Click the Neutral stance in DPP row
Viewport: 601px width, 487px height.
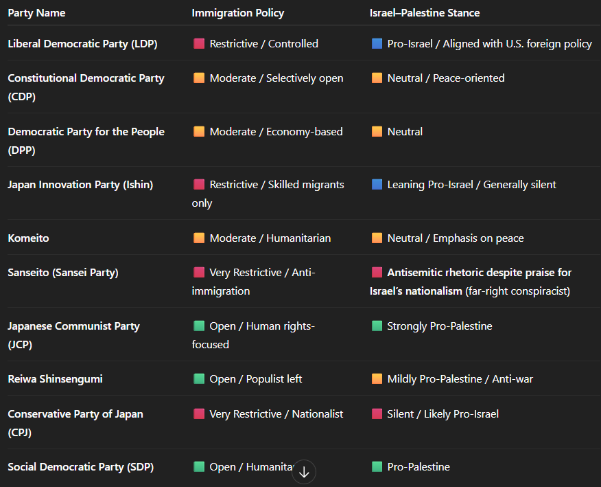click(405, 132)
